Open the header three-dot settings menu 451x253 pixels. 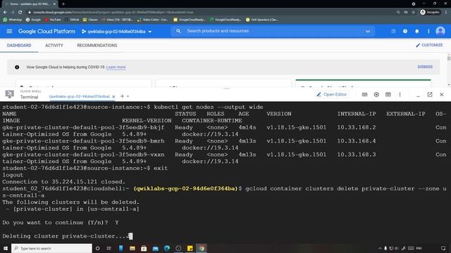pyautogui.click(x=428, y=31)
